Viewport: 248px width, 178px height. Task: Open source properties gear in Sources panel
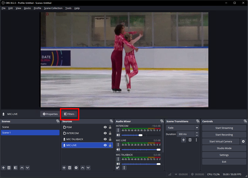tap(76, 168)
